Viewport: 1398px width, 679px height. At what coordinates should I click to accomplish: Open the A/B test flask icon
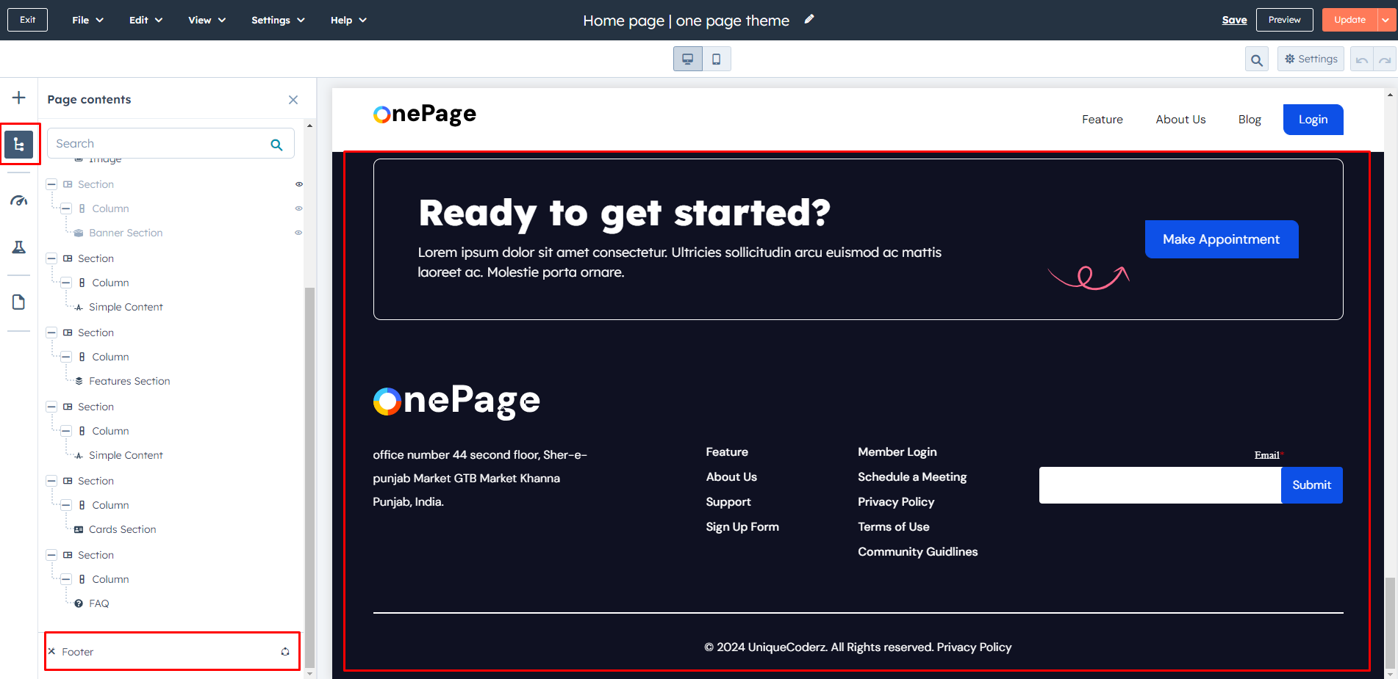pos(19,247)
